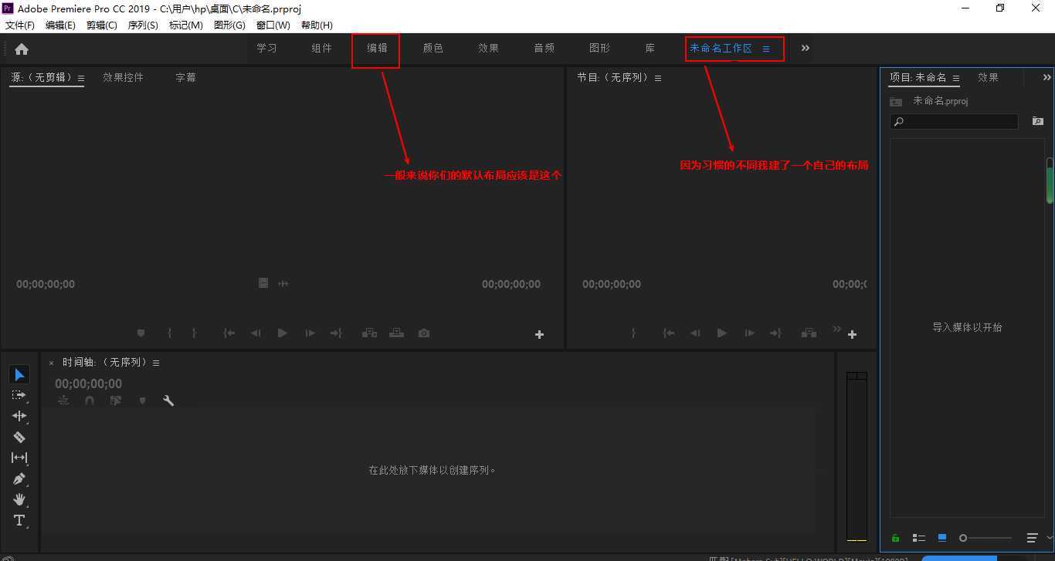Open Timeline display settings wrench
Viewport: 1055px width, 561px height.
tap(168, 400)
